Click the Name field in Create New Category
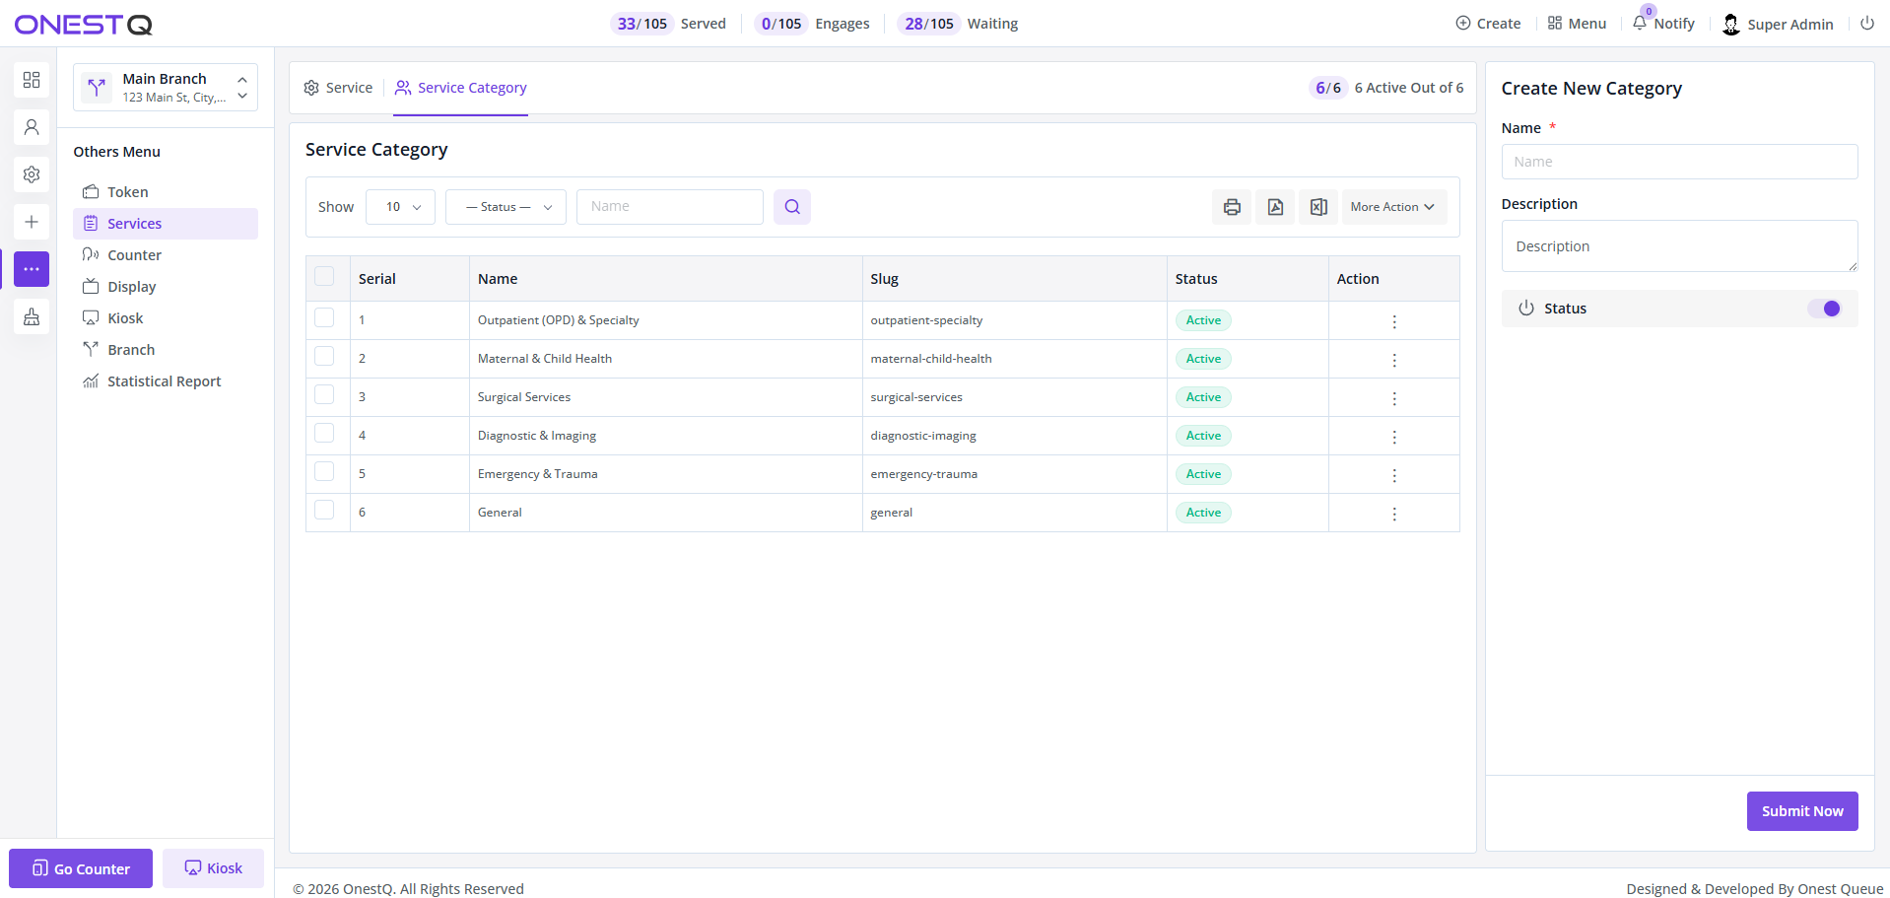1890x898 pixels. point(1679,162)
